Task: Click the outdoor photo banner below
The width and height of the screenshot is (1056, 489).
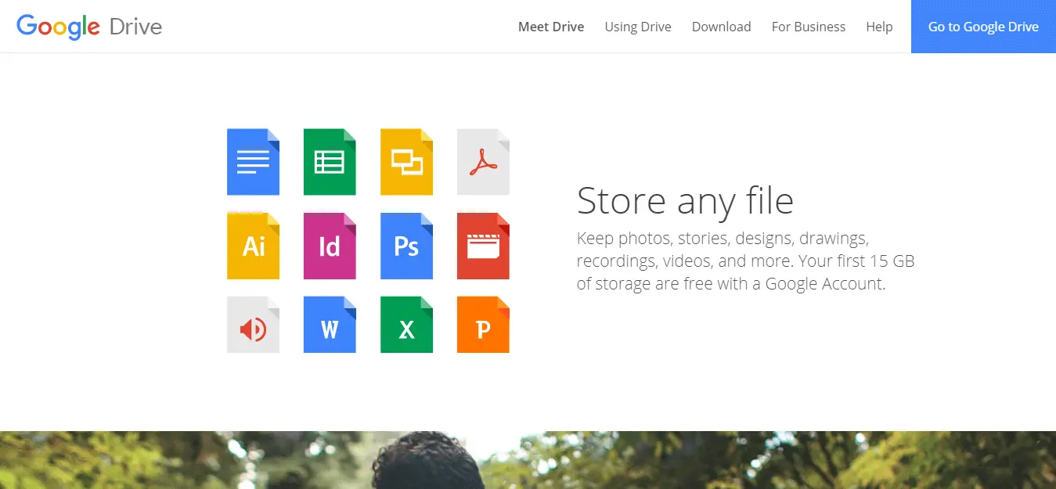Action: coord(528,460)
